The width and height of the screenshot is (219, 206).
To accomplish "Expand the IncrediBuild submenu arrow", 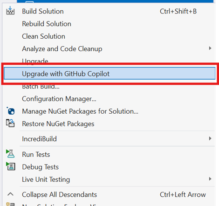I will coord(210,138).
